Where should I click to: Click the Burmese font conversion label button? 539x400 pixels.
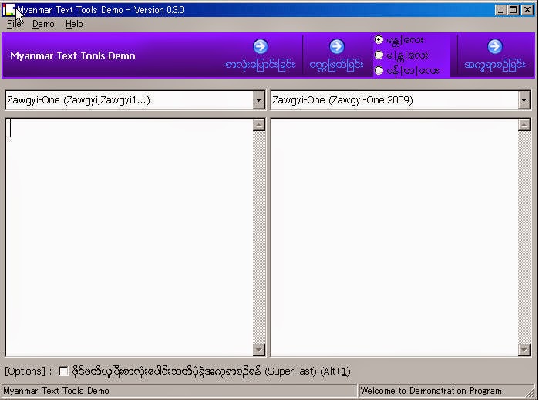260,65
